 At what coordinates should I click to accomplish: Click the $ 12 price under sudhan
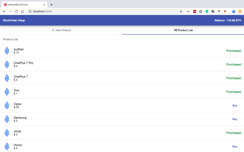click(16, 53)
